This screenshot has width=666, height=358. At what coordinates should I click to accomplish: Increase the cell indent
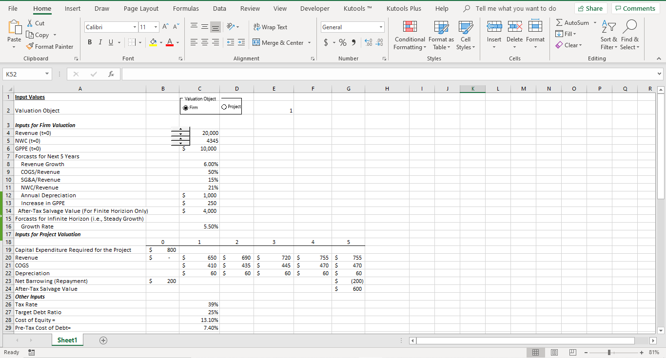click(241, 43)
